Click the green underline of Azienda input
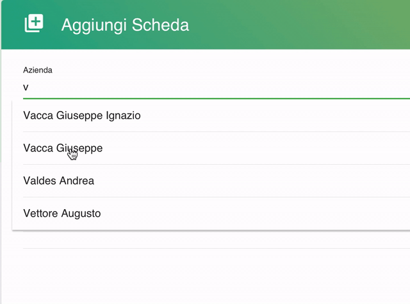410x304 pixels. [x=217, y=99]
